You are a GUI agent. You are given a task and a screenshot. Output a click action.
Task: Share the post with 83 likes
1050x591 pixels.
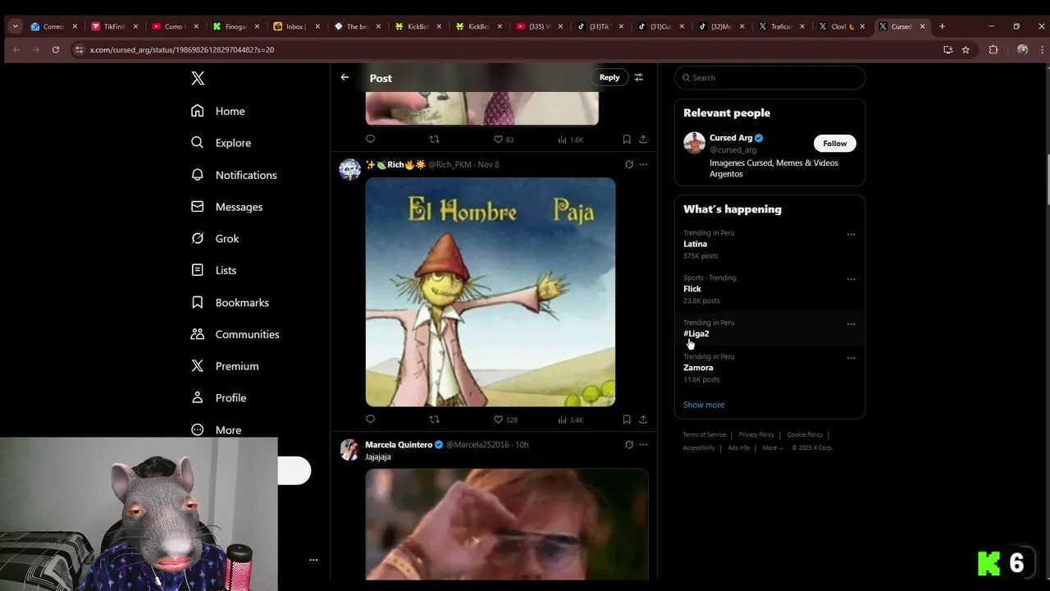pyautogui.click(x=643, y=140)
